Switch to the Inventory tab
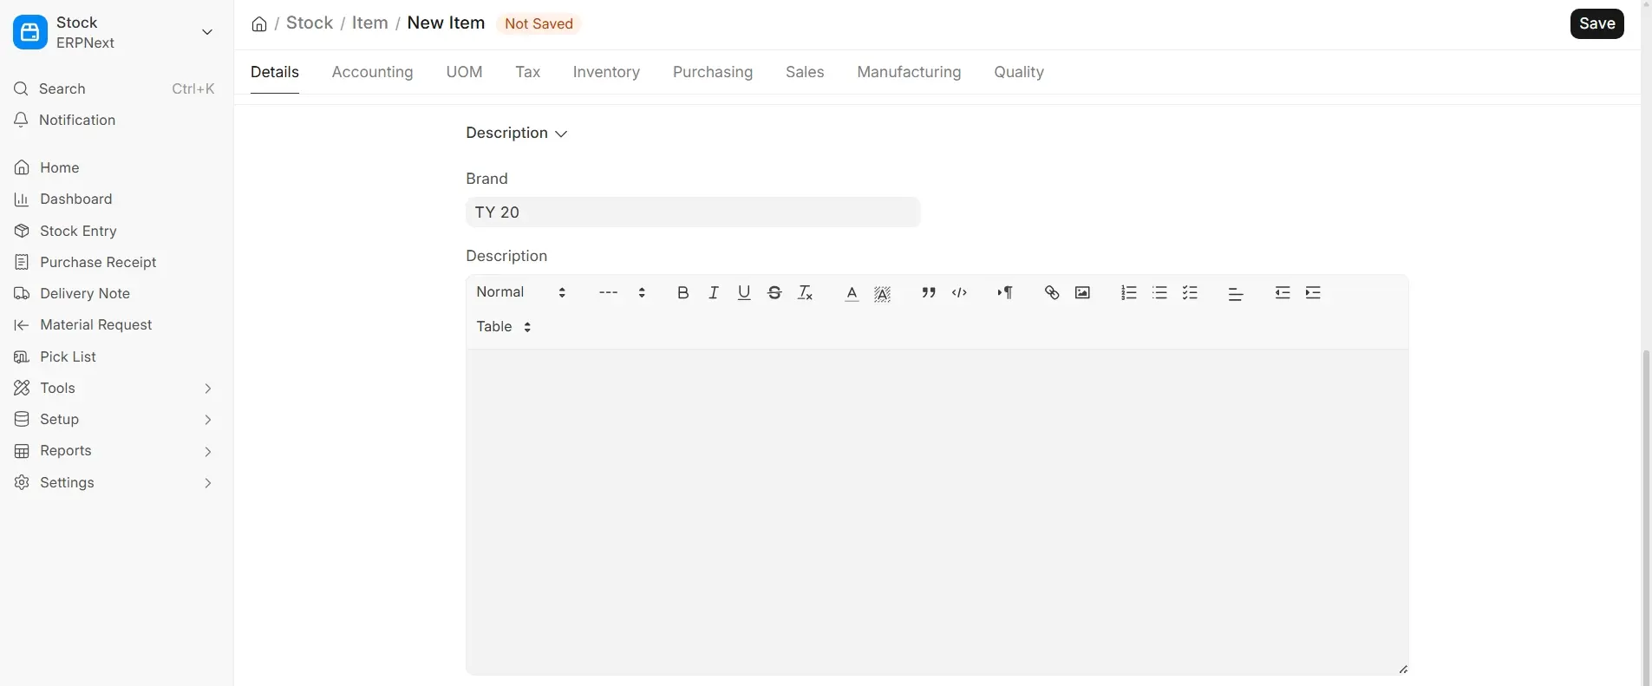The image size is (1652, 686). tap(606, 72)
